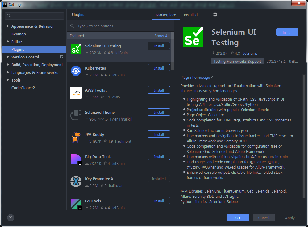The image size is (308, 227).
Task: Click the Apply button
Action: click(290, 217)
